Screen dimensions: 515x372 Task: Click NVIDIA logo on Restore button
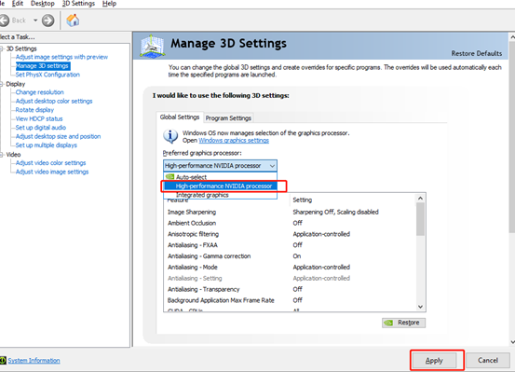(388, 323)
